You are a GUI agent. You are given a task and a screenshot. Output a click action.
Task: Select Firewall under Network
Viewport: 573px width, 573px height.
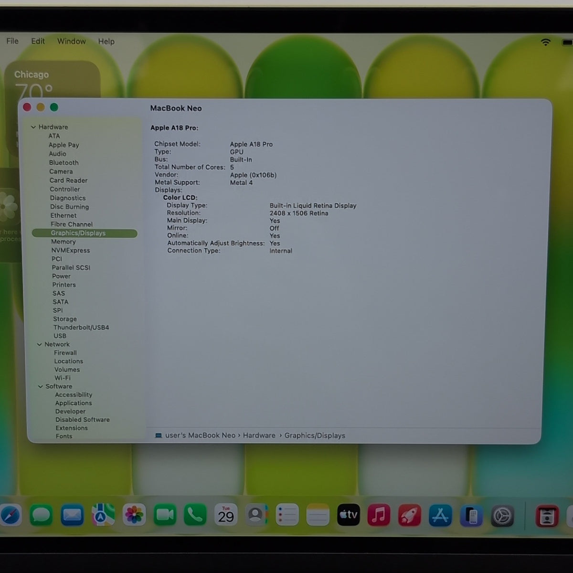[x=65, y=353]
